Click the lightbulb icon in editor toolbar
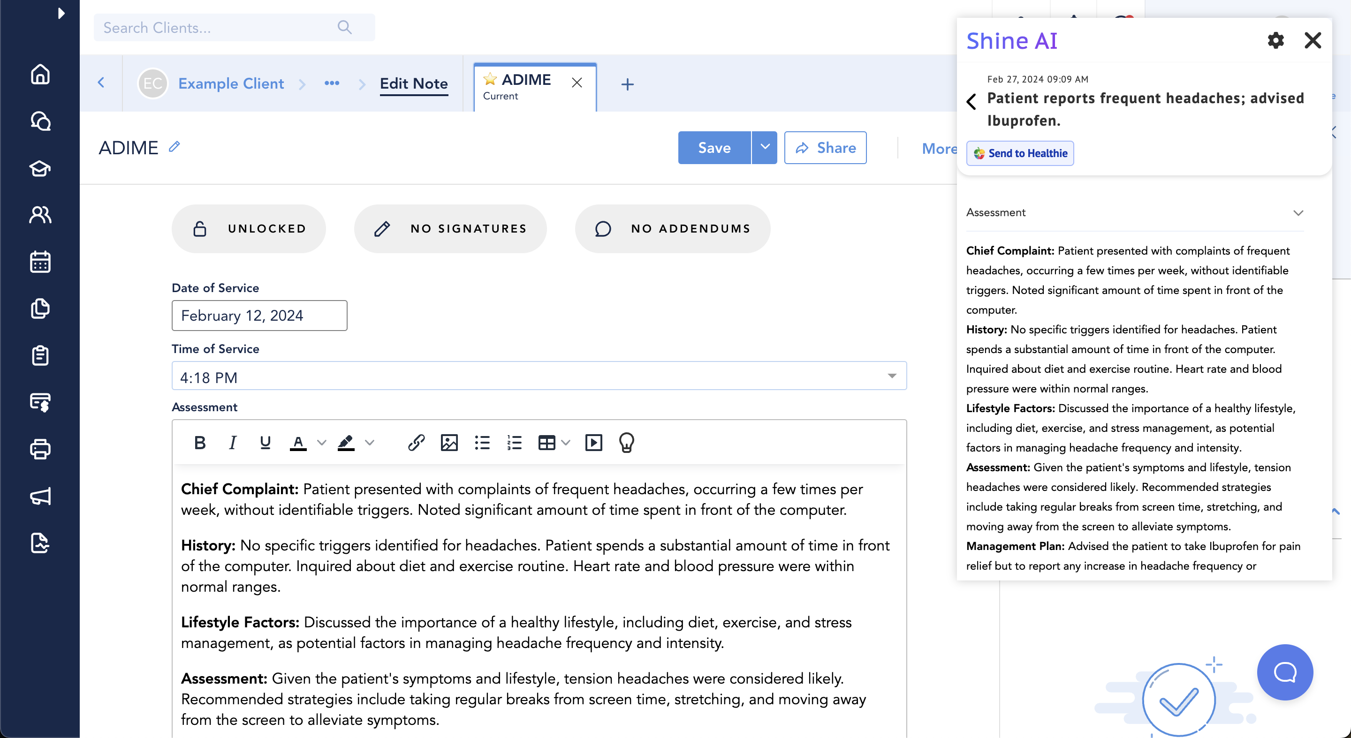This screenshot has height=738, width=1351. (626, 443)
